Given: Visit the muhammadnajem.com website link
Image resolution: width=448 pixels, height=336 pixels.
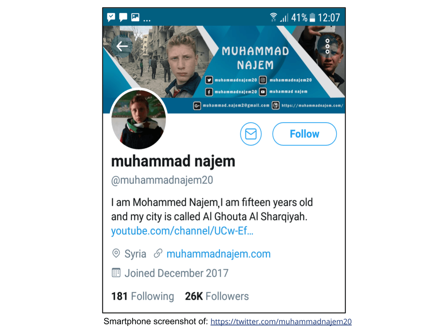Looking at the screenshot, I should click(x=218, y=254).
